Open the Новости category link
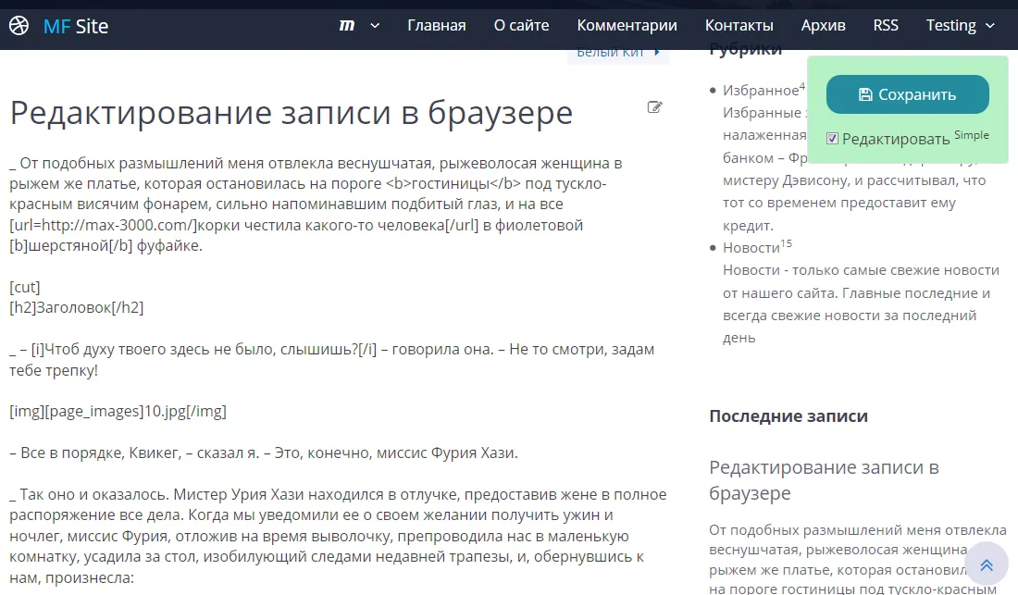This screenshot has height=595, width=1018. (x=751, y=248)
